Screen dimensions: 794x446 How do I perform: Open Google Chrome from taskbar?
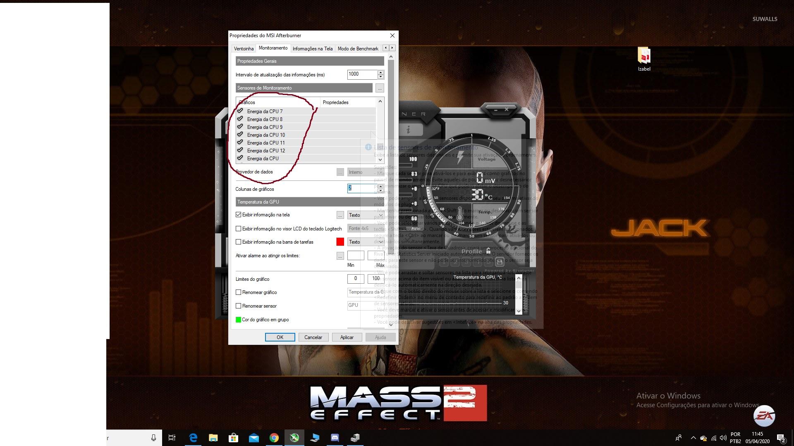[x=274, y=438]
